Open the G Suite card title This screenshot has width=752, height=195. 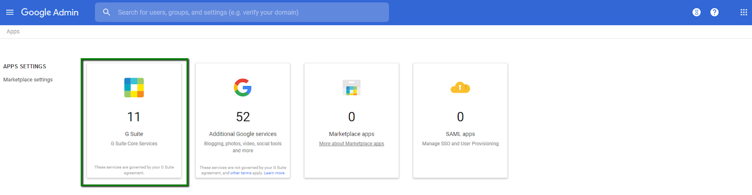pos(134,134)
